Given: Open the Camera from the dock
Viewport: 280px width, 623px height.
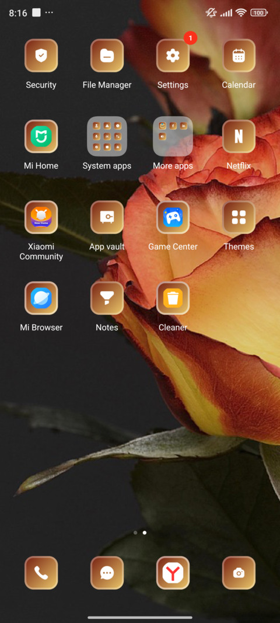Looking at the screenshot, I should pyautogui.click(x=239, y=573).
